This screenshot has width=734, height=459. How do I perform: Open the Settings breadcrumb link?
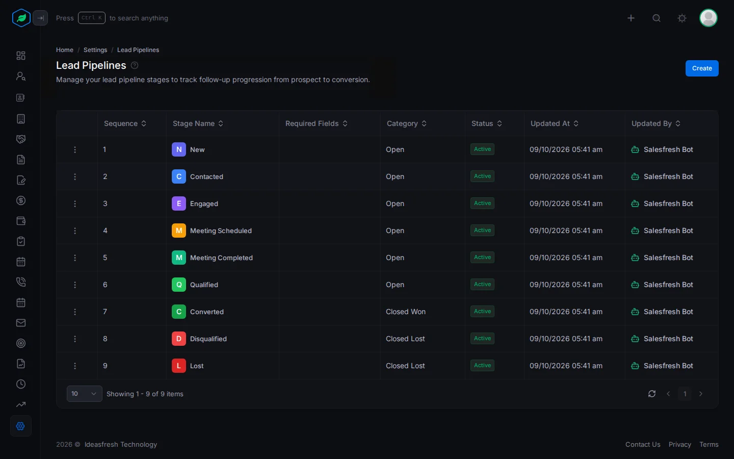95,50
